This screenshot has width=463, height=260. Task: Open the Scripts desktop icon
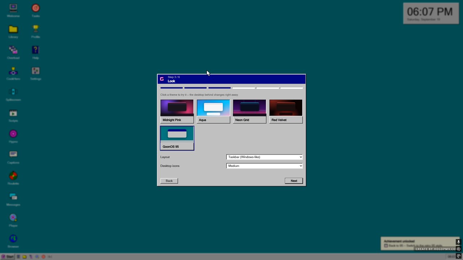tap(13, 115)
